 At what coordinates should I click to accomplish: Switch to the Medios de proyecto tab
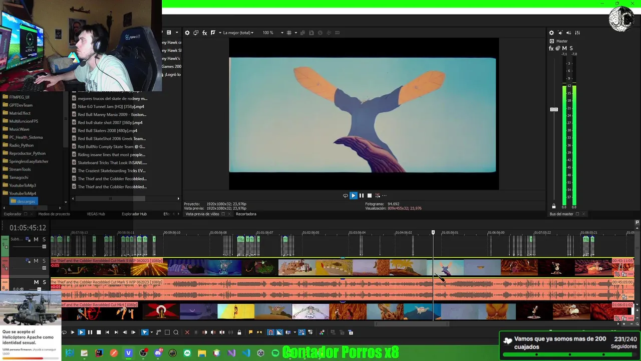pyautogui.click(x=54, y=214)
